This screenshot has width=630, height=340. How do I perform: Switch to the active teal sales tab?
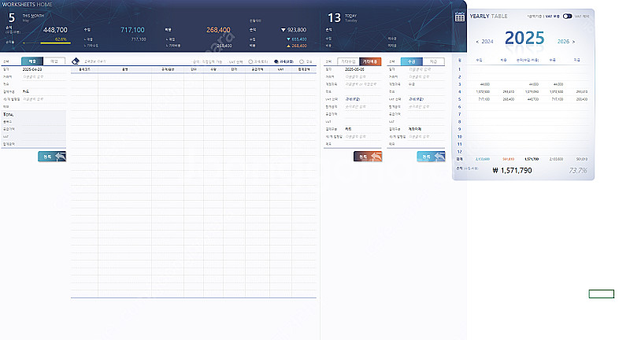coord(32,61)
